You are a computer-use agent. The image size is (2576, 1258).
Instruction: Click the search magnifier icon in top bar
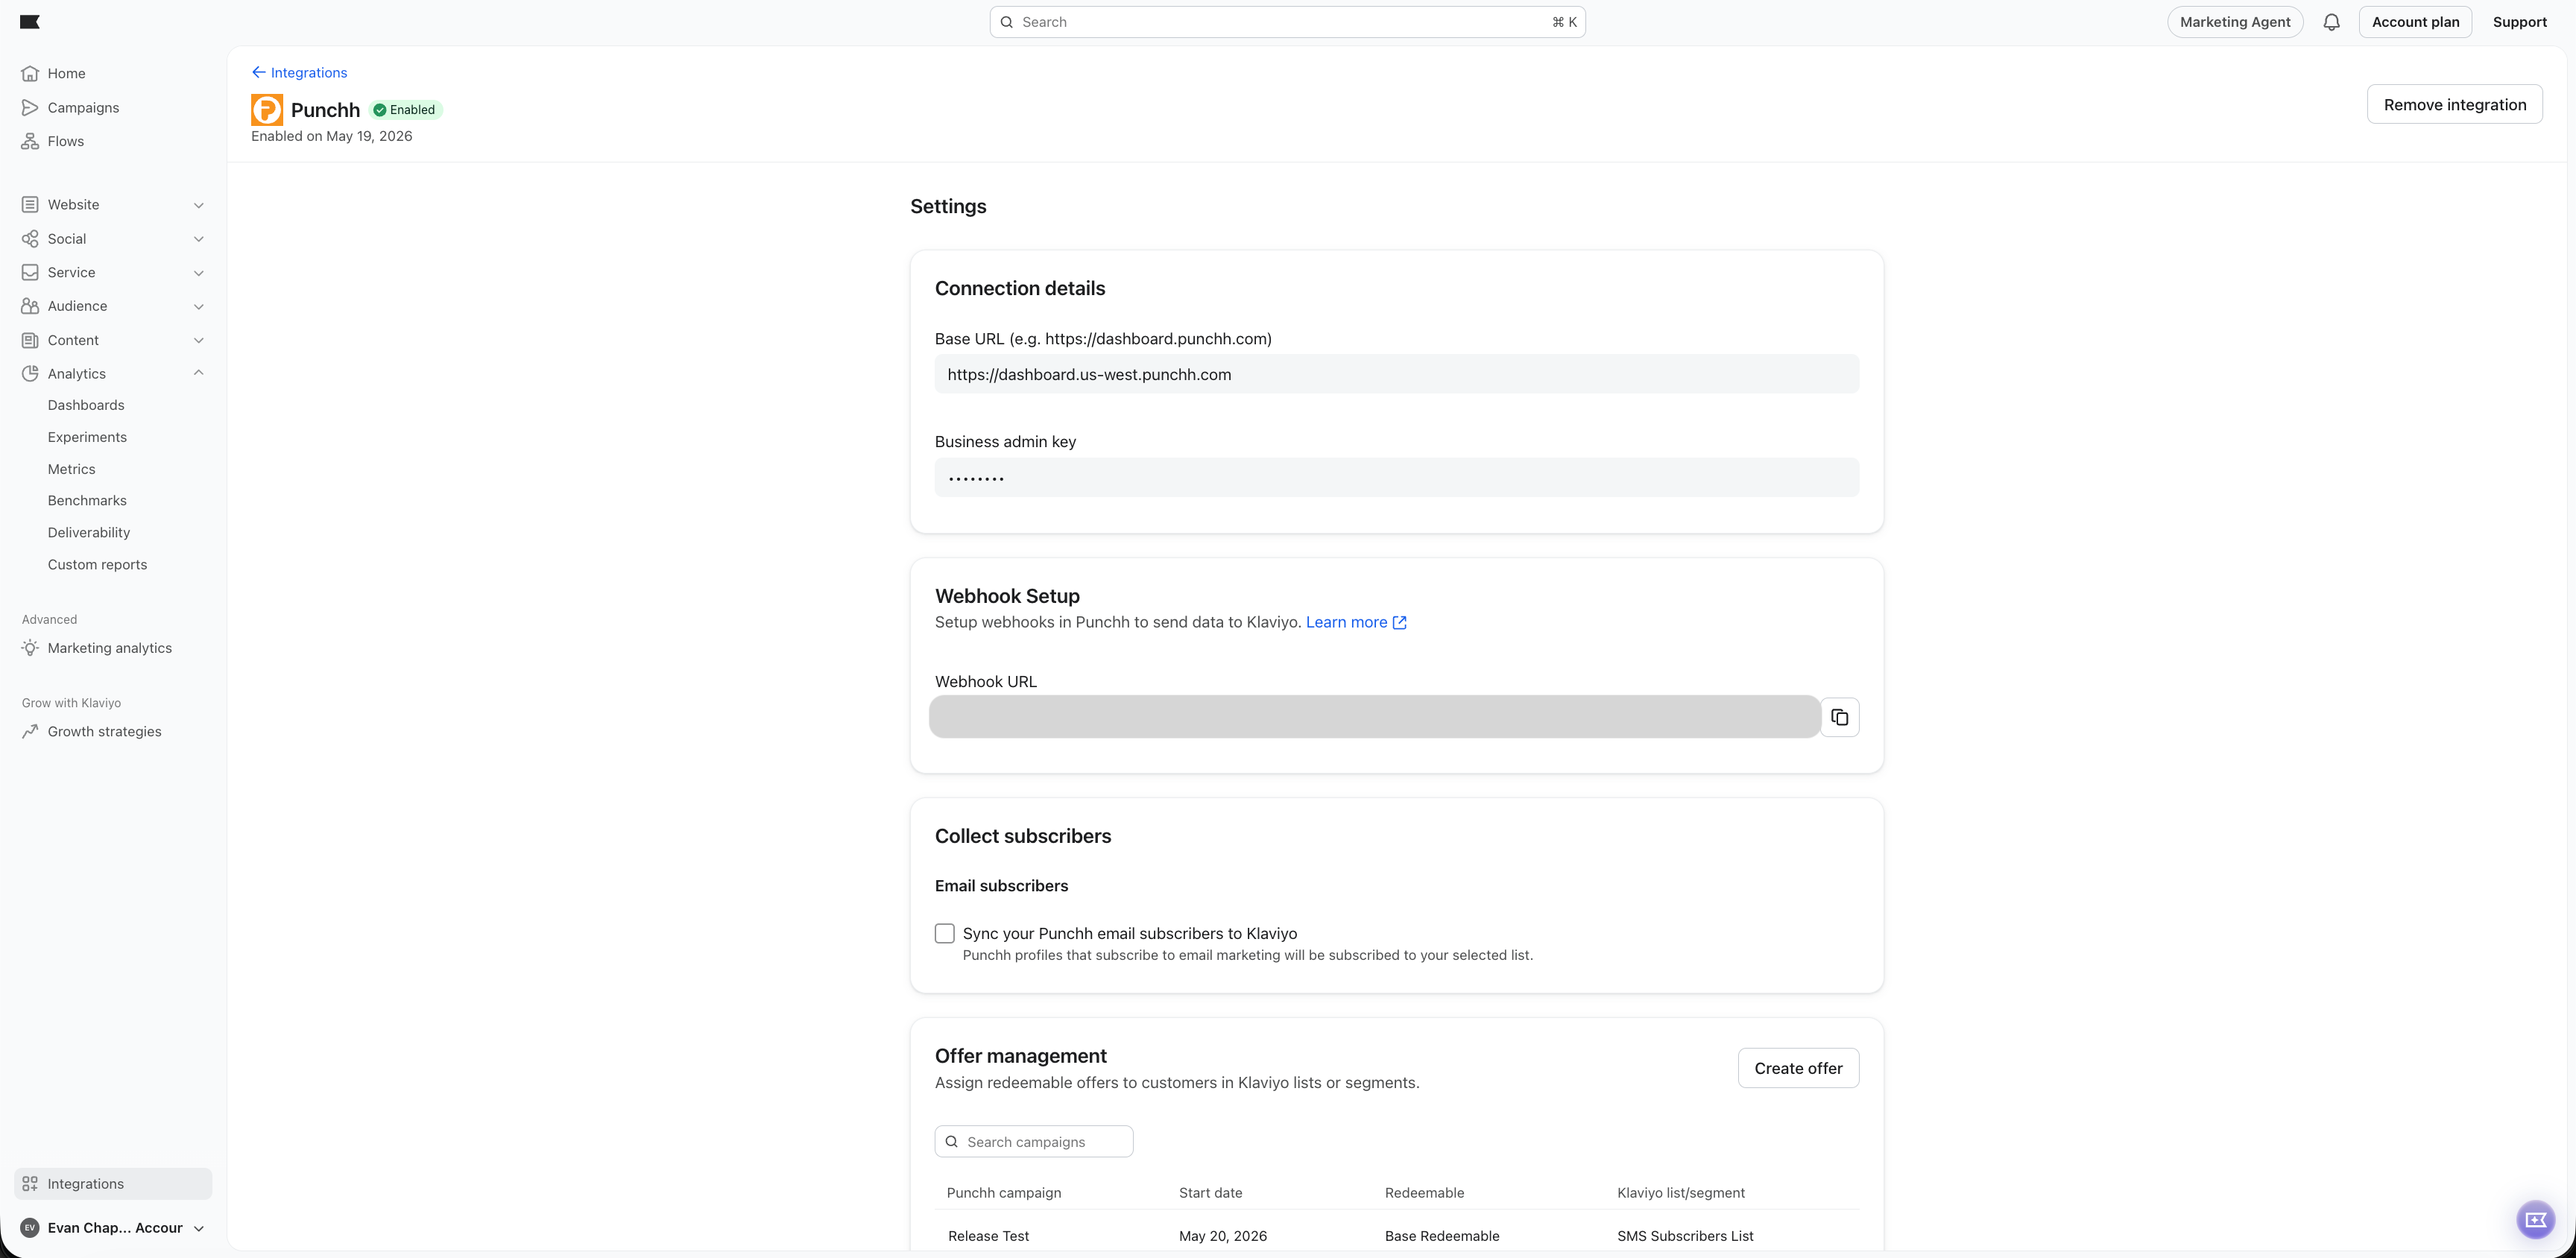tap(1007, 22)
